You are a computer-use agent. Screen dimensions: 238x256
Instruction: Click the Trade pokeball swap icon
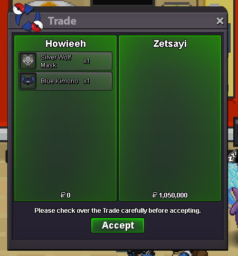tap(28, 17)
